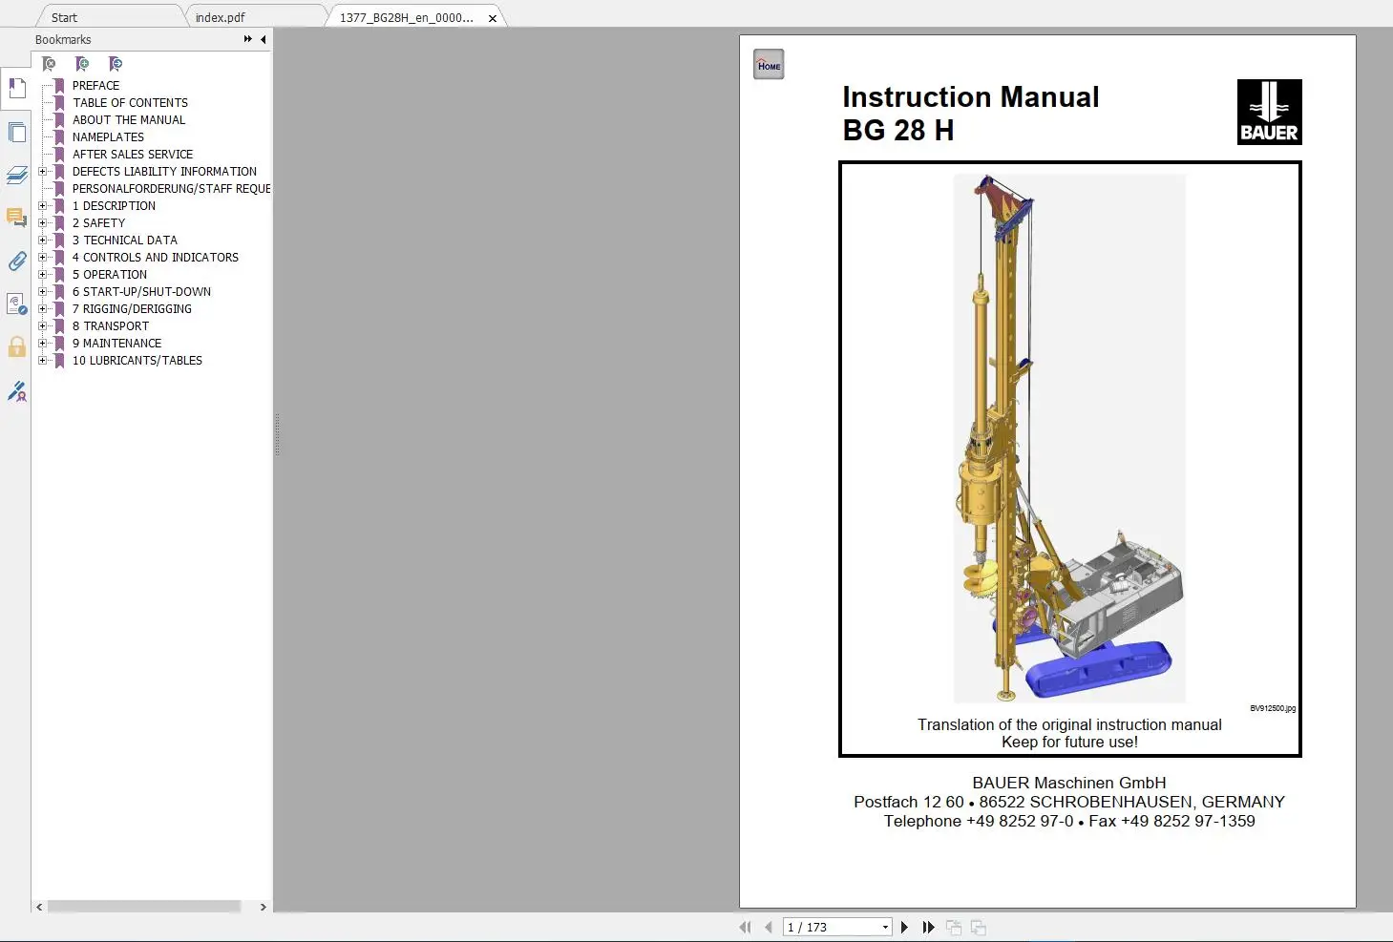This screenshot has height=942, width=1393.
Task: Open the Layers panel
Action: (16, 176)
